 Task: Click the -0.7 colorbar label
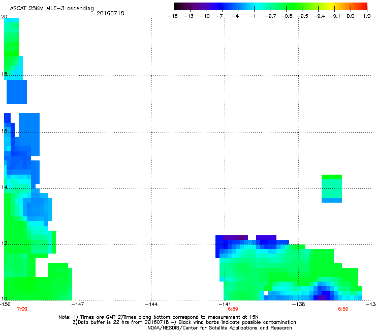point(270,16)
